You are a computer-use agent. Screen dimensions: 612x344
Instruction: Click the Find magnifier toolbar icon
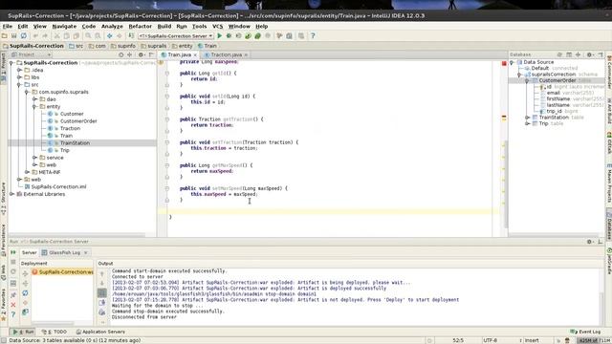[x=89, y=36]
